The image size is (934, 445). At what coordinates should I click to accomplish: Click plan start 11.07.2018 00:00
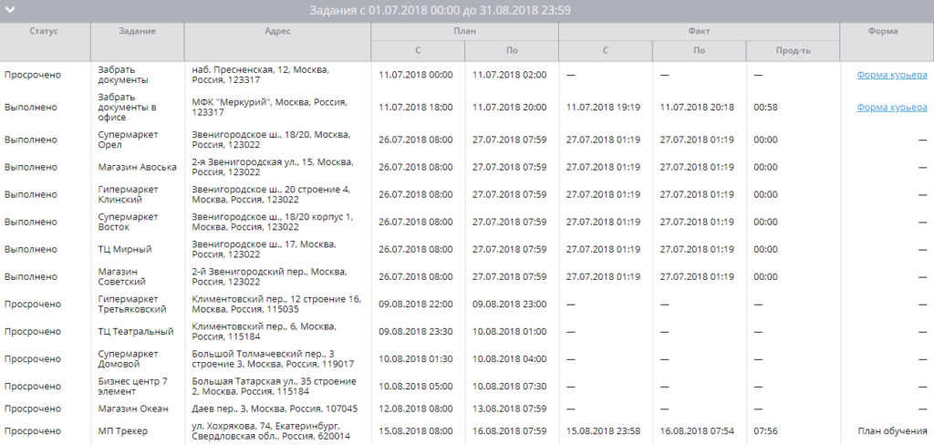[x=416, y=75]
